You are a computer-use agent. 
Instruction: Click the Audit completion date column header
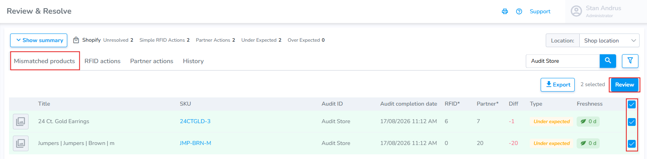pyautogui.click(x=409, y=104)
